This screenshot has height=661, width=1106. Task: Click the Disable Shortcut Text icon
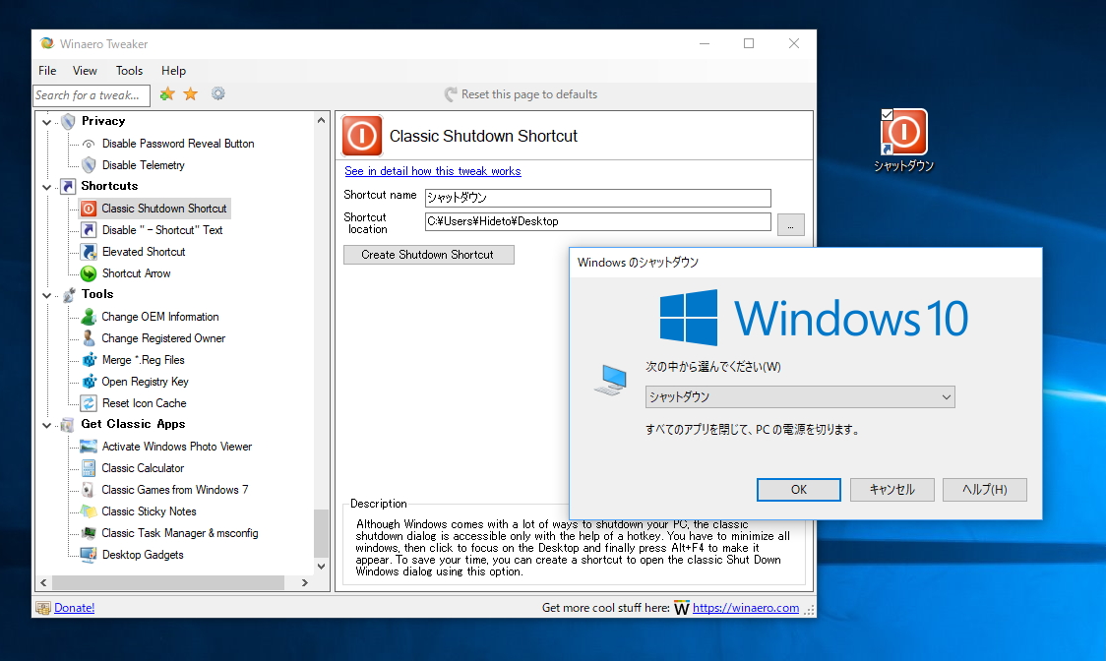[89, 230]
